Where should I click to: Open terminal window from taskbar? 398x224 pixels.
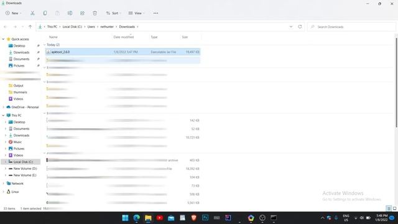(x=274, y=218)
